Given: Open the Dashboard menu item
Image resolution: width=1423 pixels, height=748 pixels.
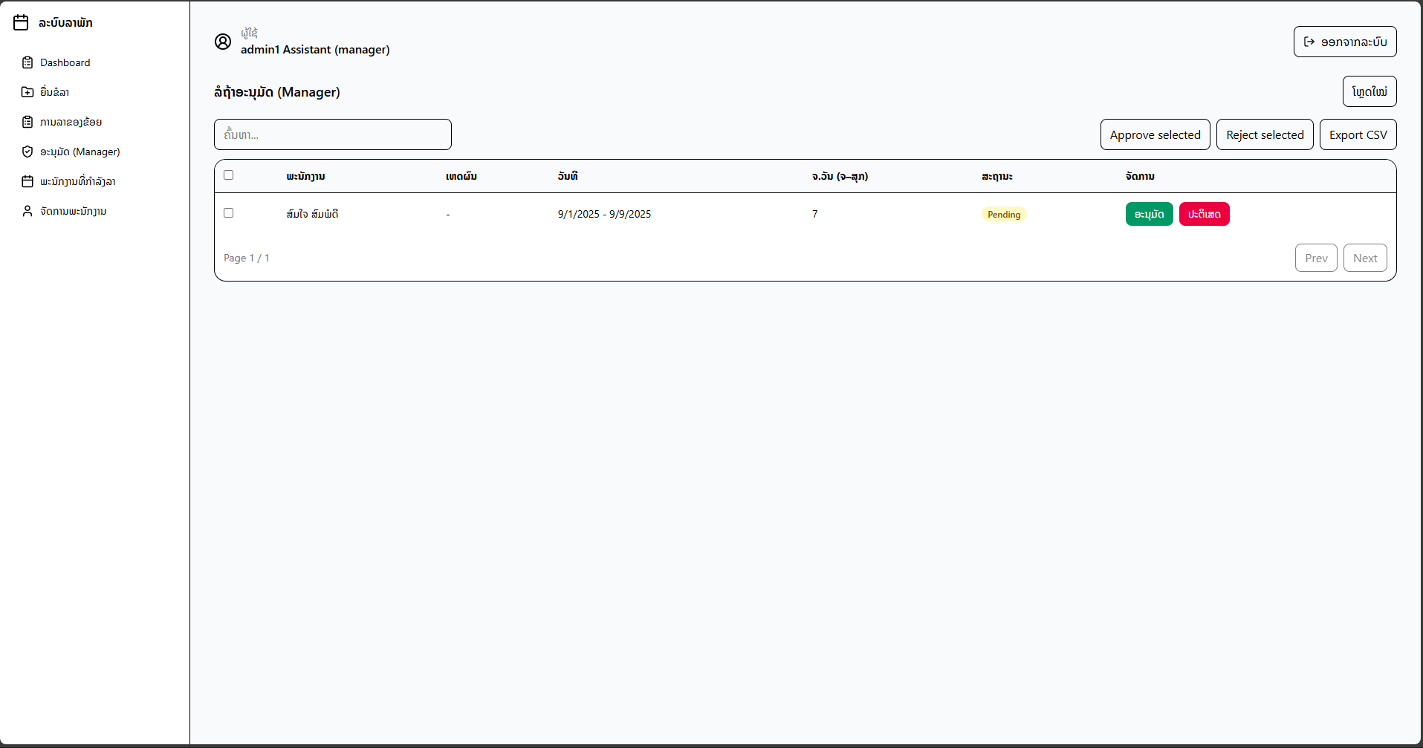Looking at the screenshot, I should point(65,62).
